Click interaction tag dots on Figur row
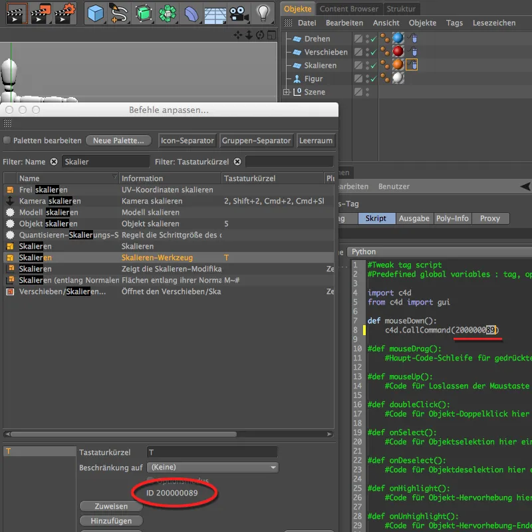The width and height of the screenshot is (532, 532). (x=385, y=78)
